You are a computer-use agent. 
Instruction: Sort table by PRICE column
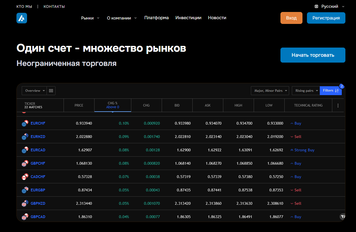tap(79, 105)
